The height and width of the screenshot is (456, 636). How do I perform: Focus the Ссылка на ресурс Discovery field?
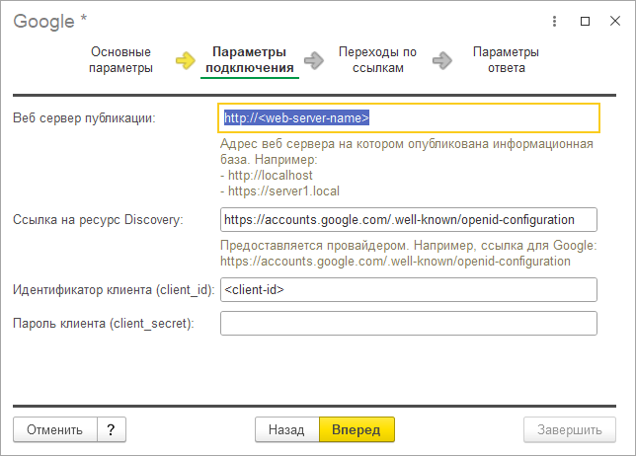[409, 219]
